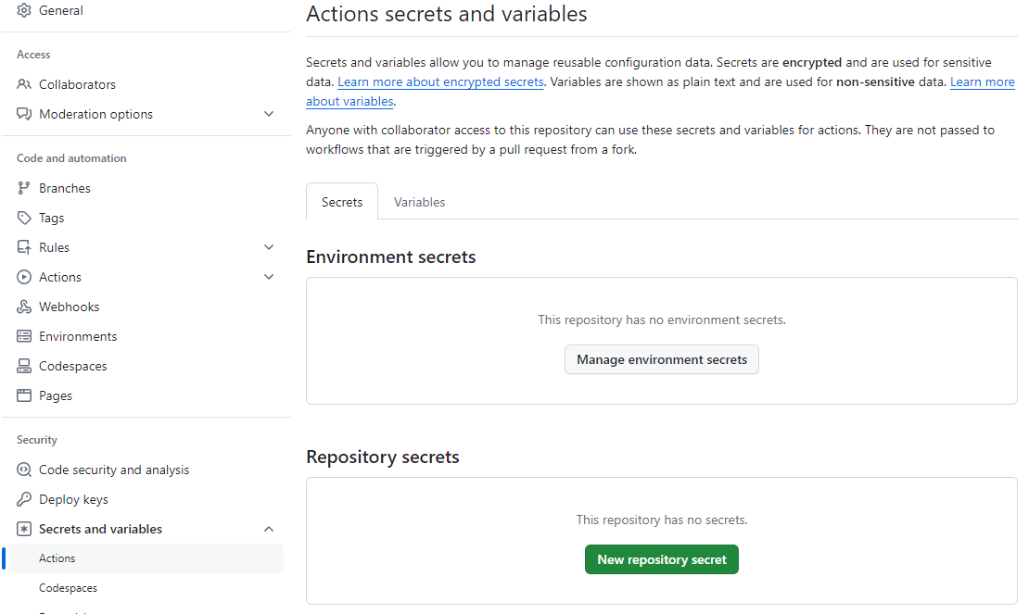1029x614 pixels.
Task: Click the Code security and analysis icon
Action: [x=24, y=470]
